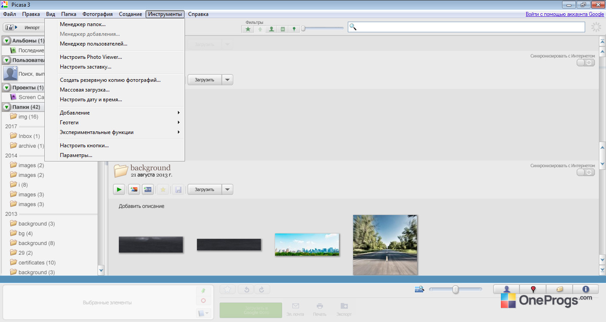Create photo collage in background folder
606x322 pixels.
point(134,190)
